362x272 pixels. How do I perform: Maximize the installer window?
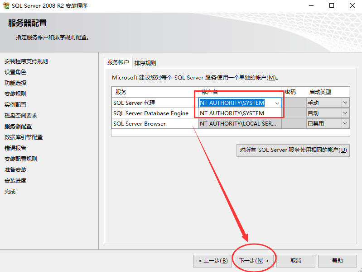332,5
